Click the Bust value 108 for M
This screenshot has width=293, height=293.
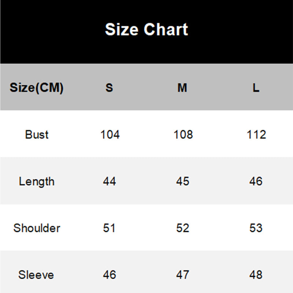click(x=183, y=134)
